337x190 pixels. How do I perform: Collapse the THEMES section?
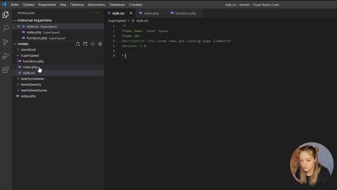pos(15,44)
